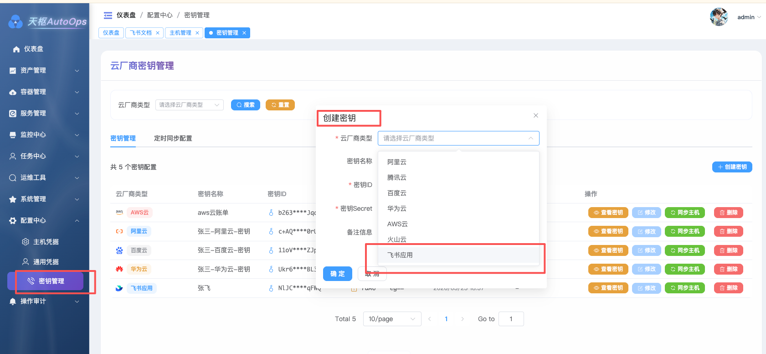Click the Go to page input

click(x=511, y=319)
